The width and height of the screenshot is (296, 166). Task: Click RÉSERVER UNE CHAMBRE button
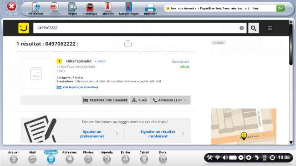click(106, 100)
